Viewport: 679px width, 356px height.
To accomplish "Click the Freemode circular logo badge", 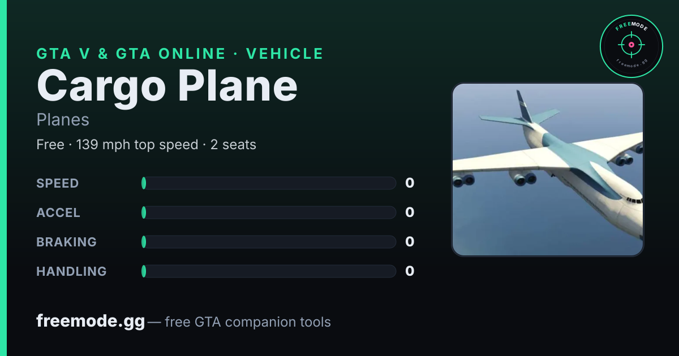I will pyautogui.click(x=631, y=46).
